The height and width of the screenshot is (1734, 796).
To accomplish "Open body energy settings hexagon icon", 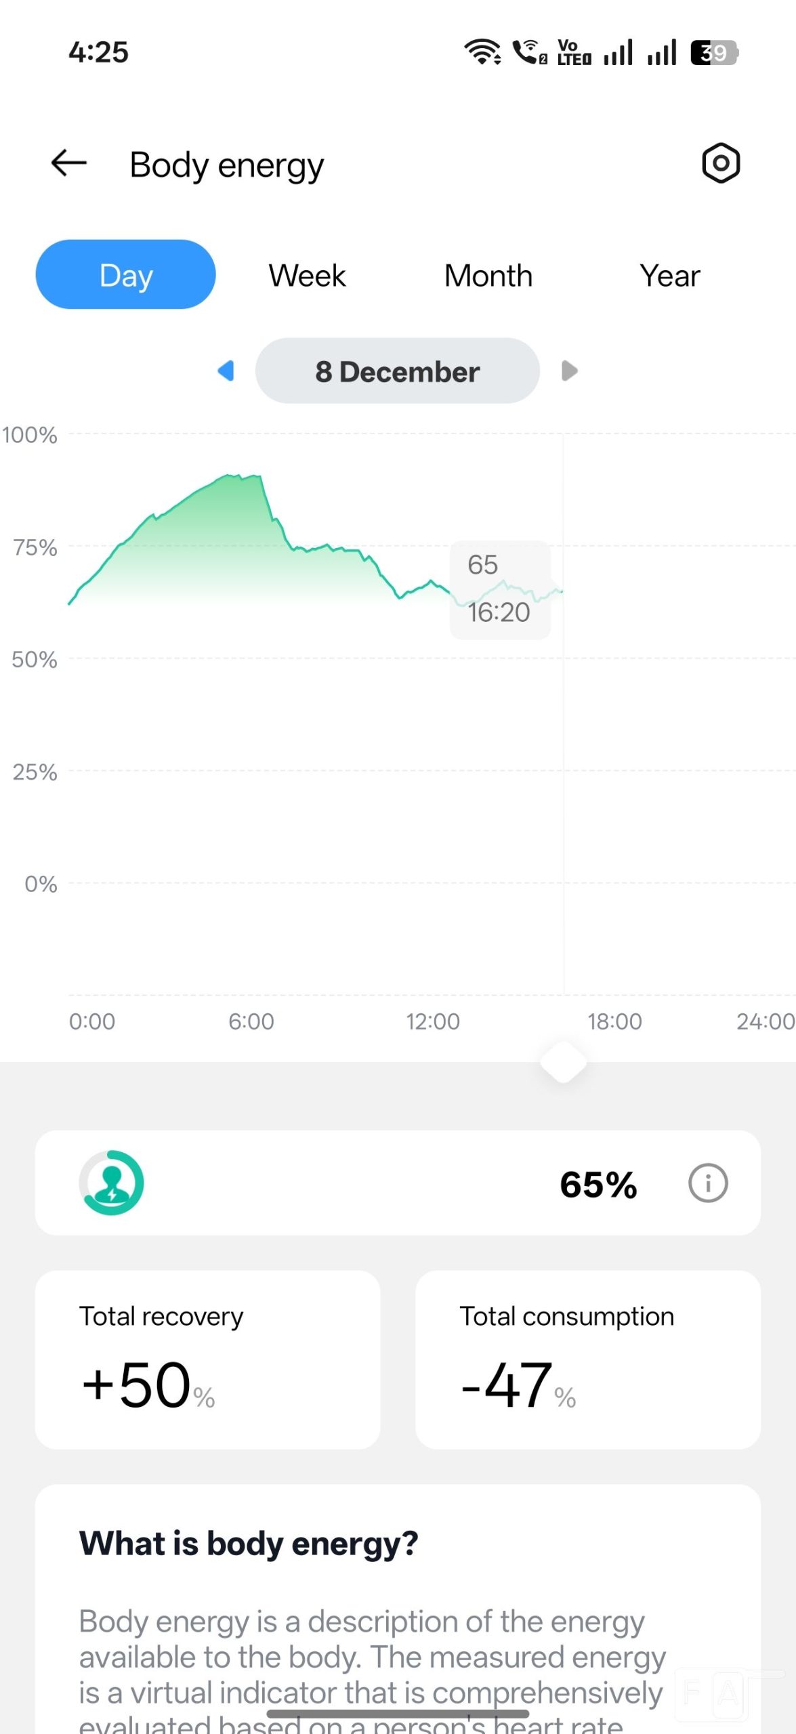I will click(720, 163).
